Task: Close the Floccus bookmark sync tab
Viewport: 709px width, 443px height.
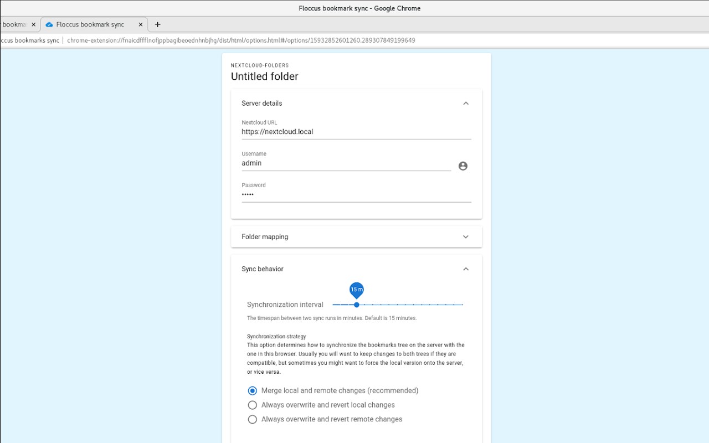Action: coord(141,24)
